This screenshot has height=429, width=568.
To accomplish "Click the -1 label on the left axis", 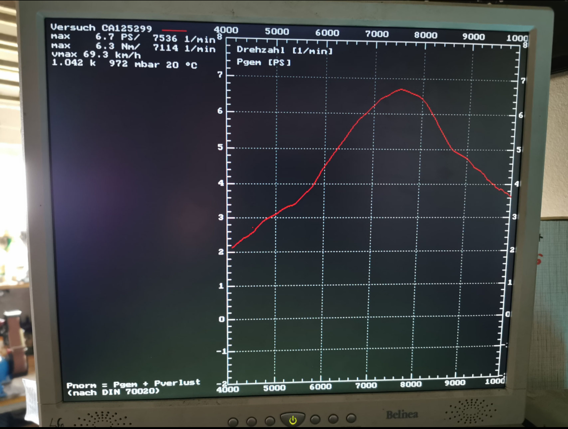I will coord(222,351).
